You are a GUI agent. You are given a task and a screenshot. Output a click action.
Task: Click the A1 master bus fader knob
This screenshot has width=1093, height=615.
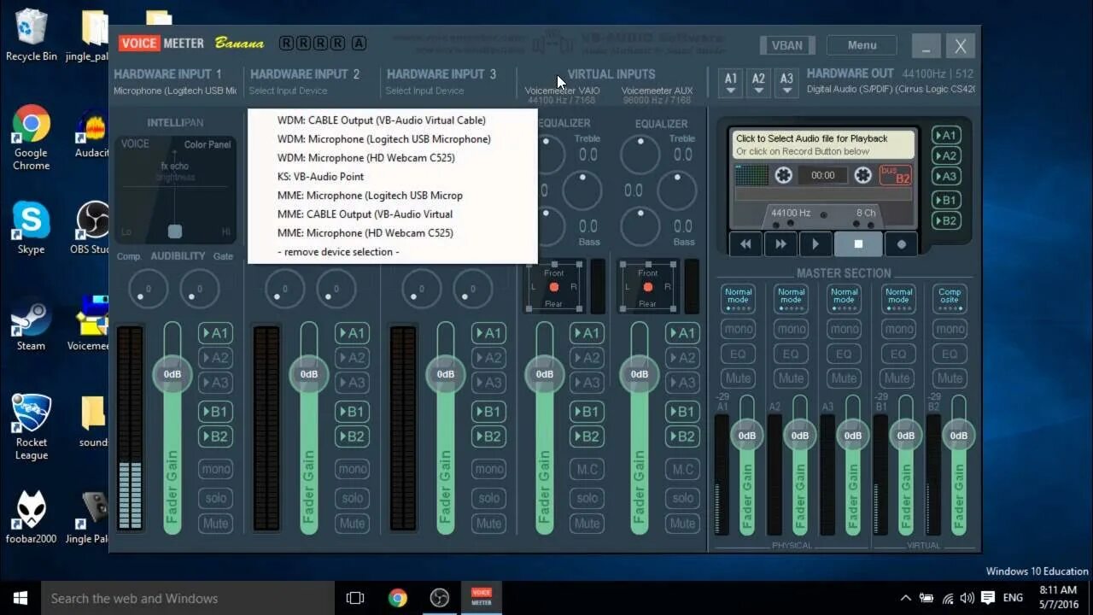pyautogui.click(x=746, y=436)
